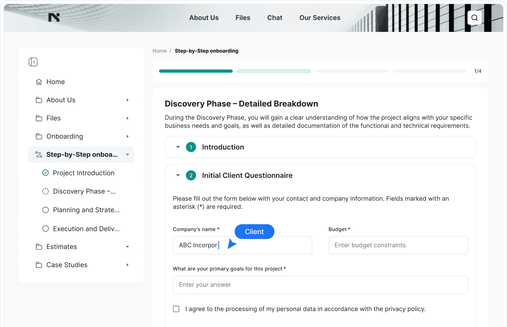
Task: Click the Files folder icon in sidebar
Action: (39, 118)
